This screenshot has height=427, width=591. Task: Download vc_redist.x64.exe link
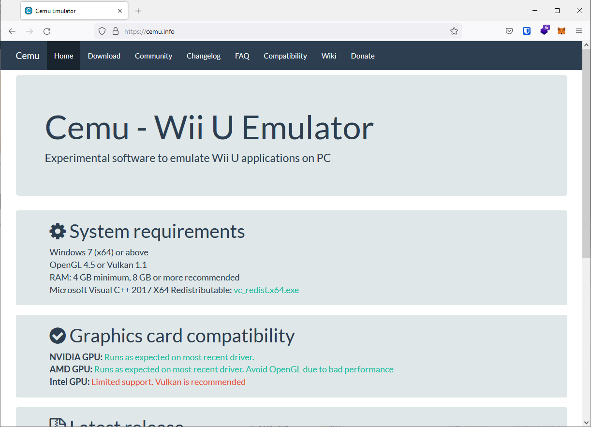coord(266,290)
